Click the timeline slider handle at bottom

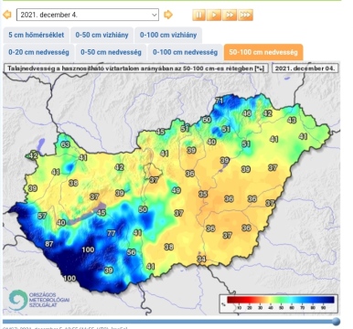[x=336, y=321]
